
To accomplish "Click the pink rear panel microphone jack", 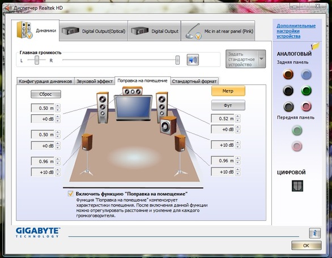I will point(306,106).
